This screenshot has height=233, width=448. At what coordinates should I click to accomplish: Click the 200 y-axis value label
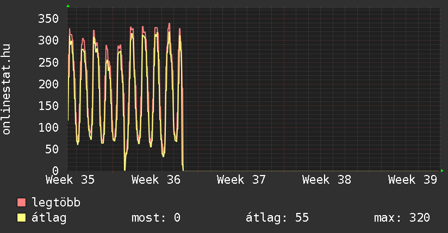click(48, 84)
